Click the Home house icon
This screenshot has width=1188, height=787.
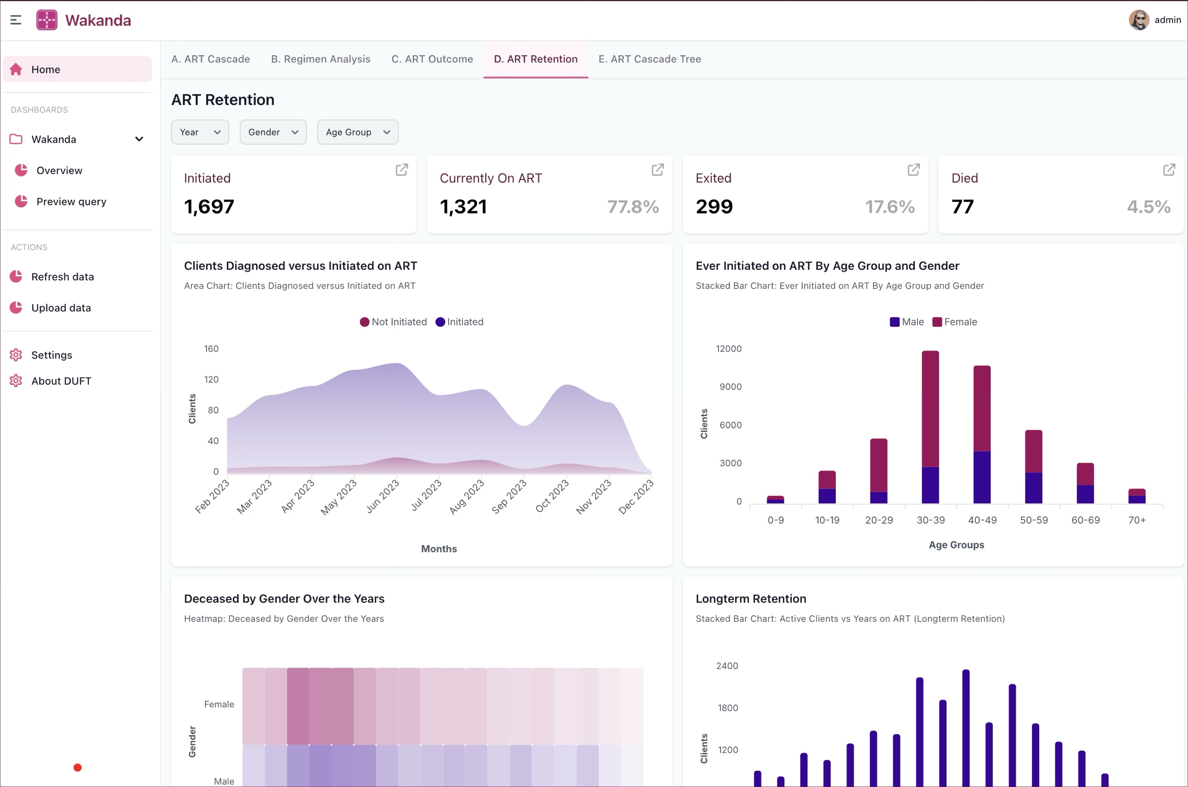[x=16, y=69]
